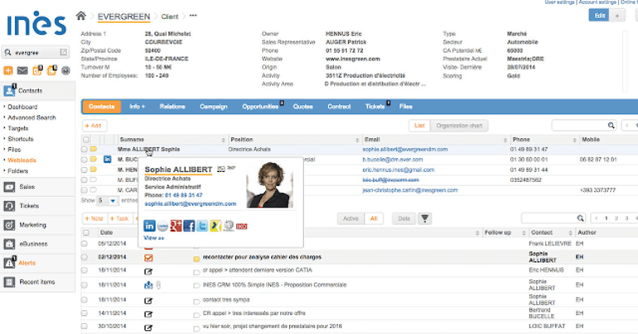The image size is (638, 334).
Task: Check the 30/10/2014 activity row checkbox
Action: (85, 327)
